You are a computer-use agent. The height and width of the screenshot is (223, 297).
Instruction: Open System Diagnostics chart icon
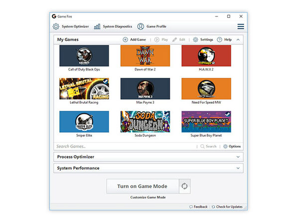click(97, 26)
